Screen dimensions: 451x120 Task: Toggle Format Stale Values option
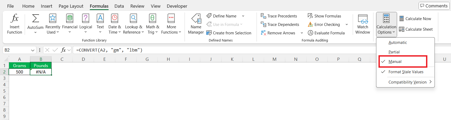405,72
